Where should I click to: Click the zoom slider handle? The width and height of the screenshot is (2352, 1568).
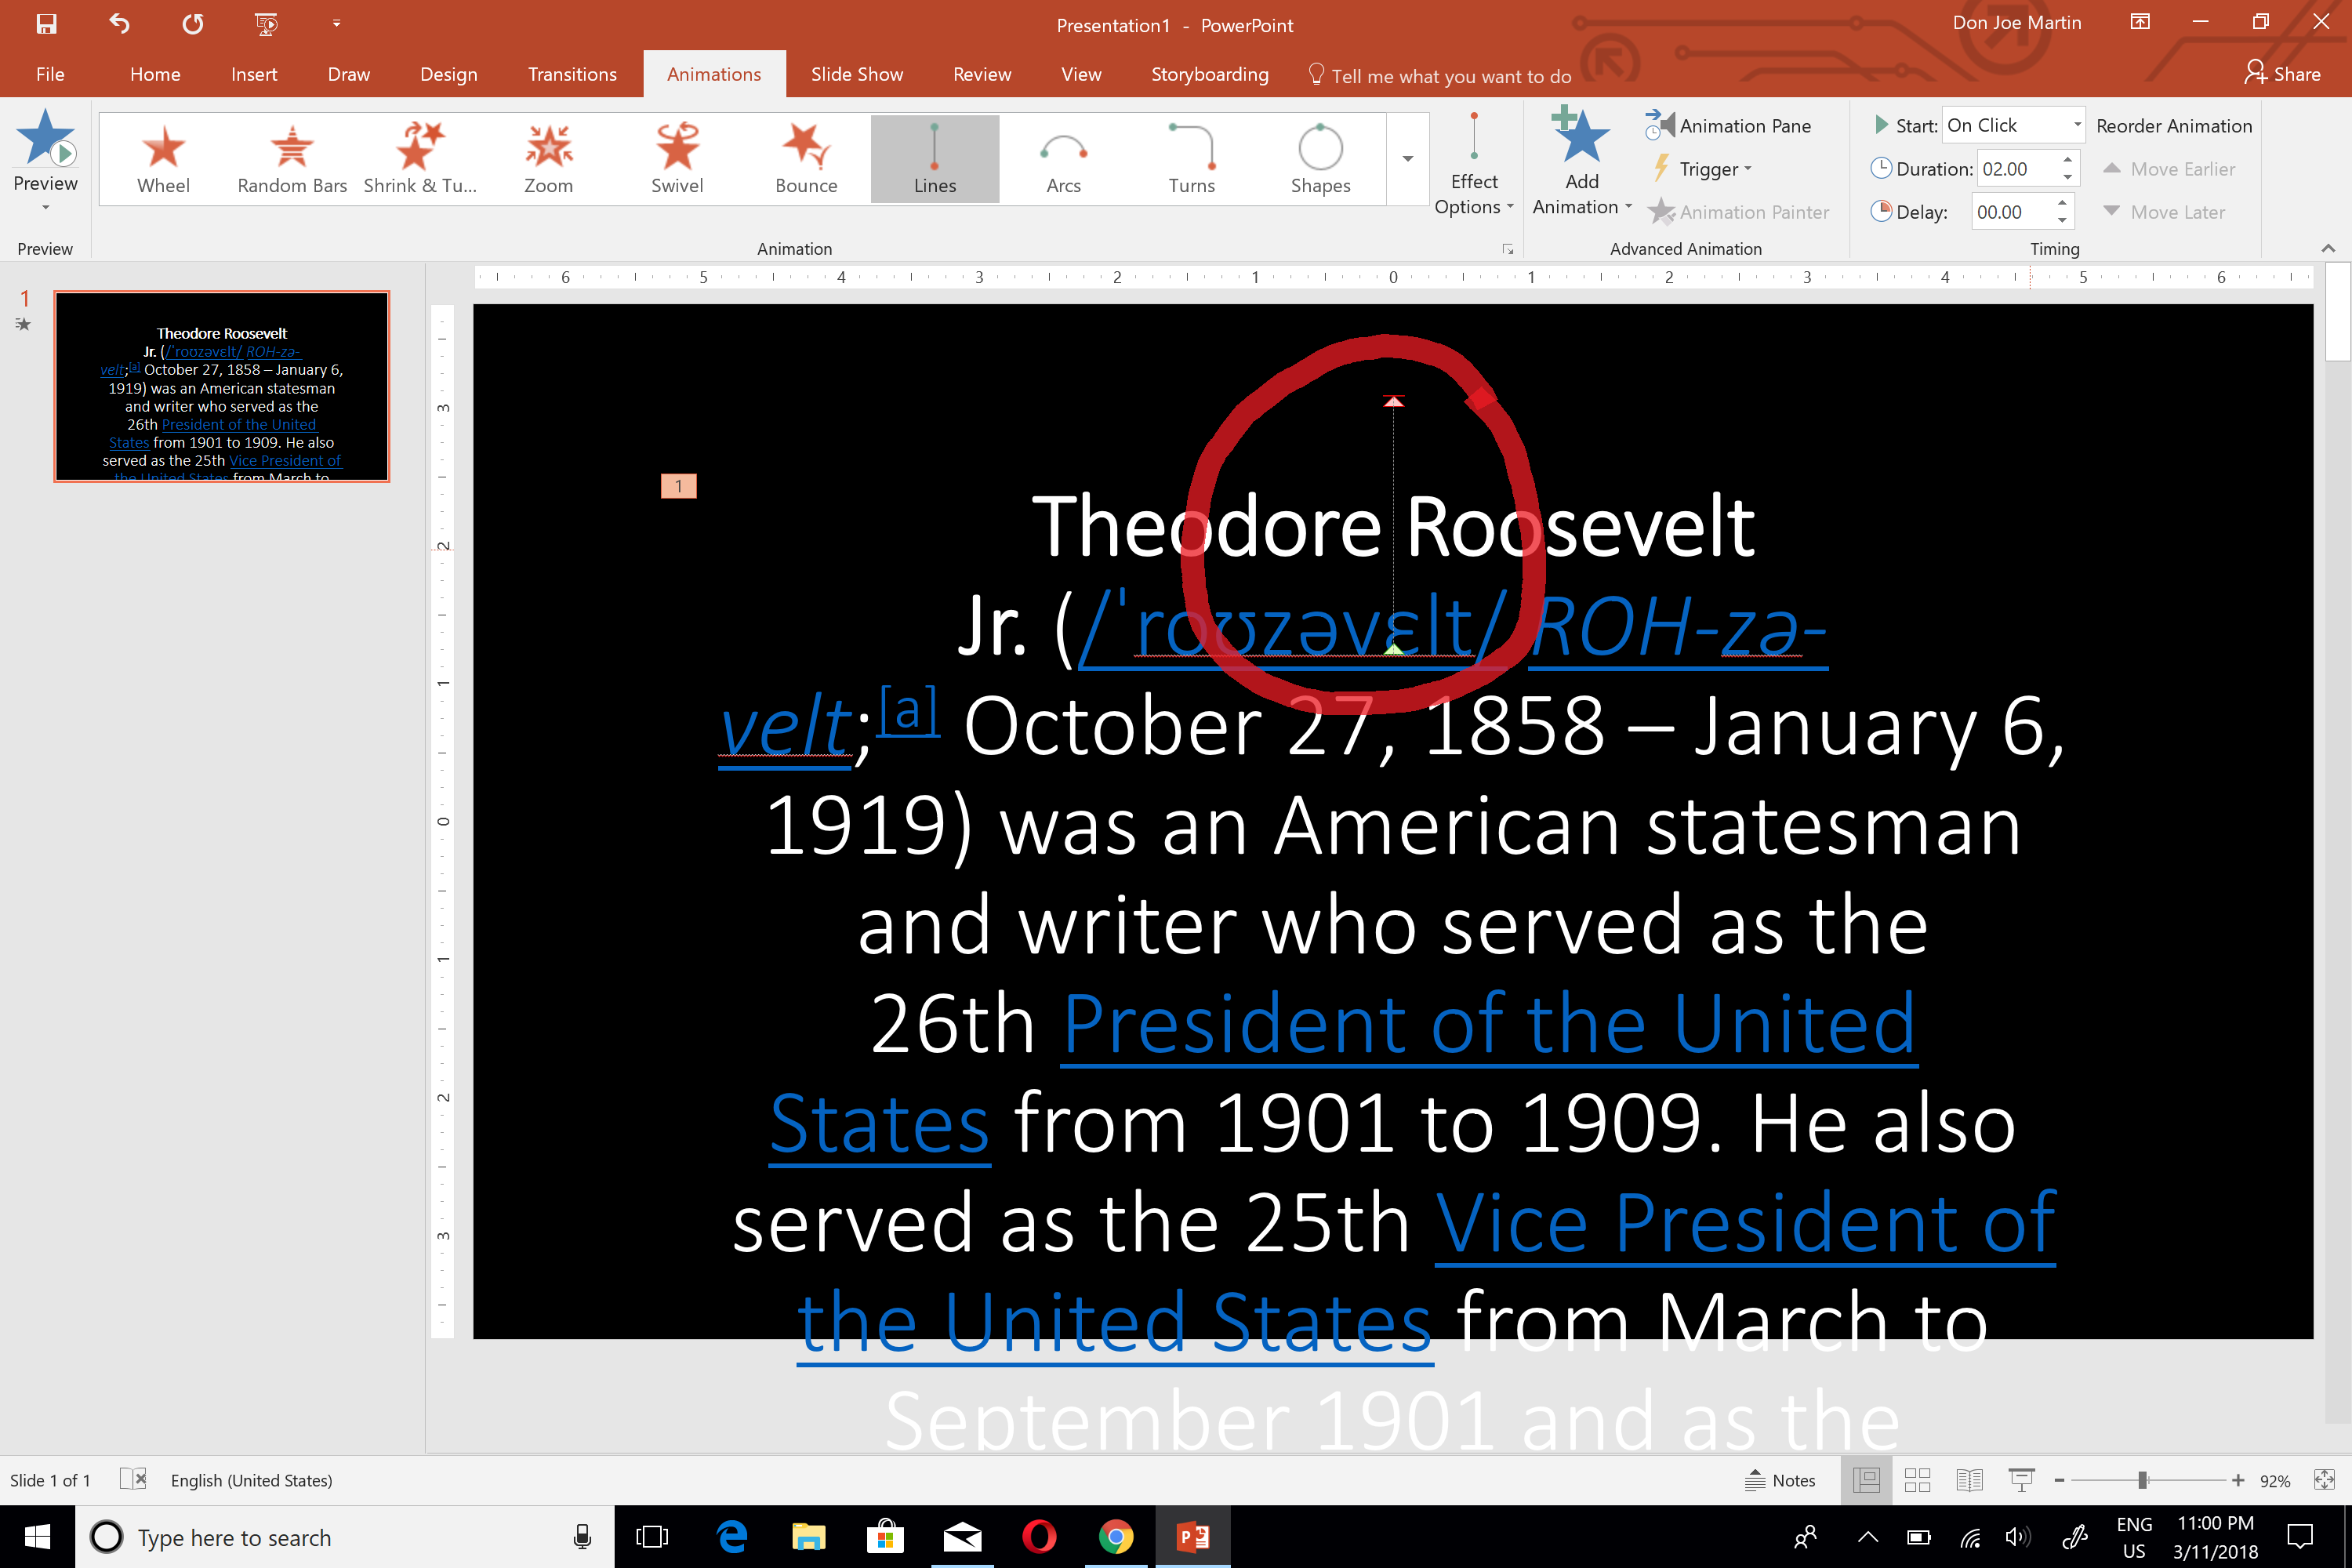click(x=2142, y=1480)
